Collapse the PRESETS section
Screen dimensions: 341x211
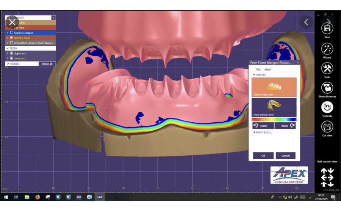click(x=254, y=75)
